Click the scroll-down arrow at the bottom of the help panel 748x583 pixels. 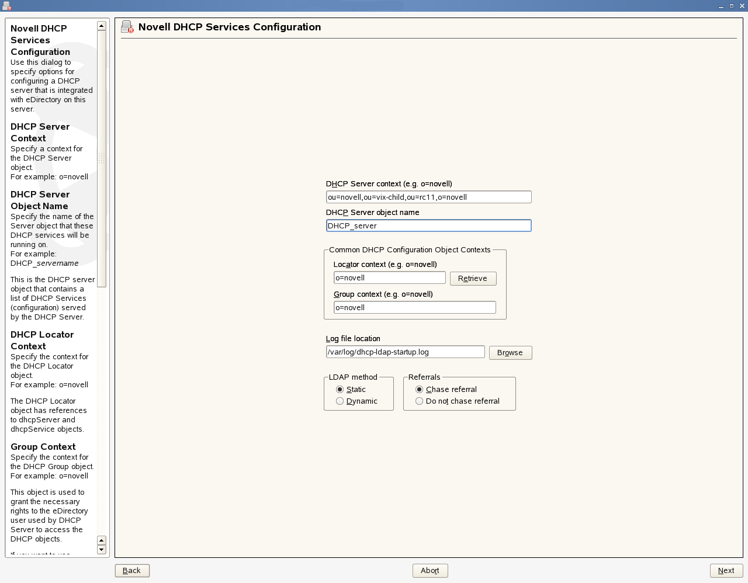[102, 550]
